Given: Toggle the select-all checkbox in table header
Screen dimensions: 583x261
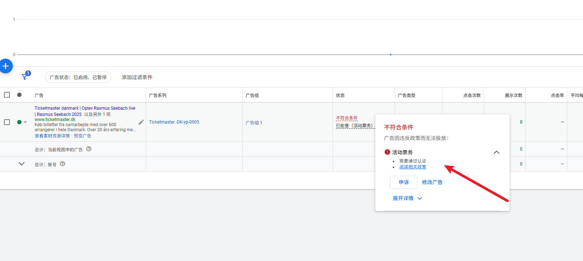Looking at the screenshot, I should click(x=7, y=95).
